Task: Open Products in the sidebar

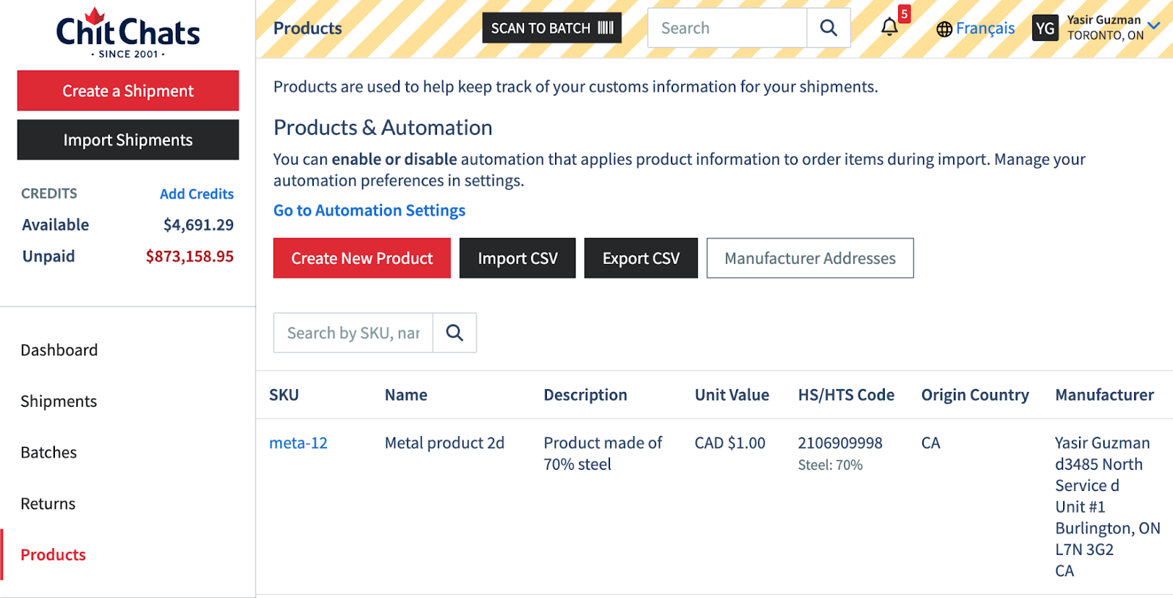Action: click(54, 555)
